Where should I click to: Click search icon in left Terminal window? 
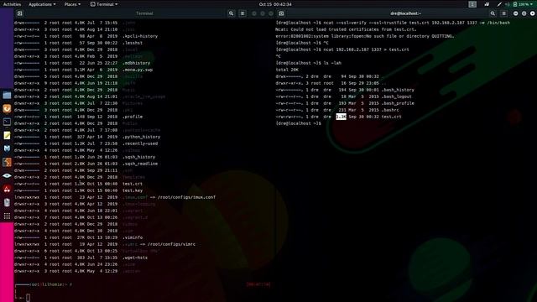point(232,13)
